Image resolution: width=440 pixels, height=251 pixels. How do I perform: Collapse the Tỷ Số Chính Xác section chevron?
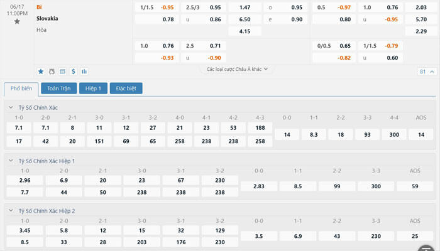(x=11, y=107)
